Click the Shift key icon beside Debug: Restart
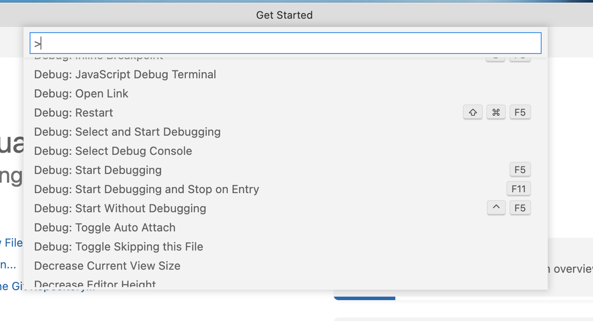593x321 pixels. (473, 113)
